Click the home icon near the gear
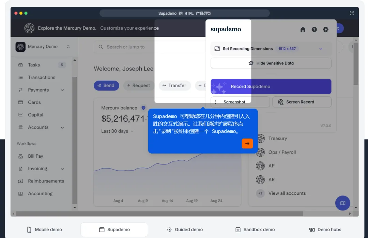 (x=303, y=30)
